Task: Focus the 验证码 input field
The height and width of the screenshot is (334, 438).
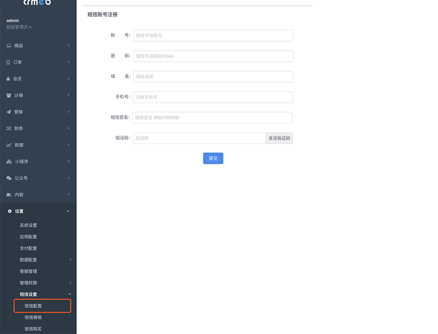Action: 199,138
